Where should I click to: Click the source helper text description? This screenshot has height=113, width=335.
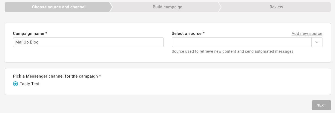[x=232, y=51]
